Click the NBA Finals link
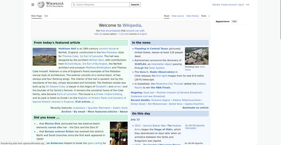Screen dimensions: 281x145 pyautogui.click(x=161, y=88)
